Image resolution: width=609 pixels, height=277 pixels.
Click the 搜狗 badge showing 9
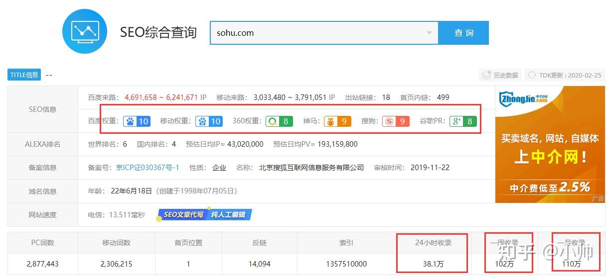(396, 121)
